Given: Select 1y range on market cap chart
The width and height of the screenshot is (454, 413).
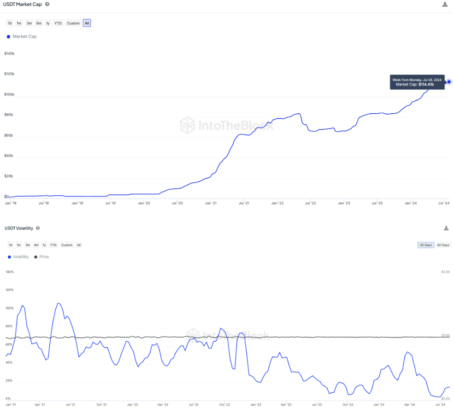Looking at the screenshot, I should [48, 23].
